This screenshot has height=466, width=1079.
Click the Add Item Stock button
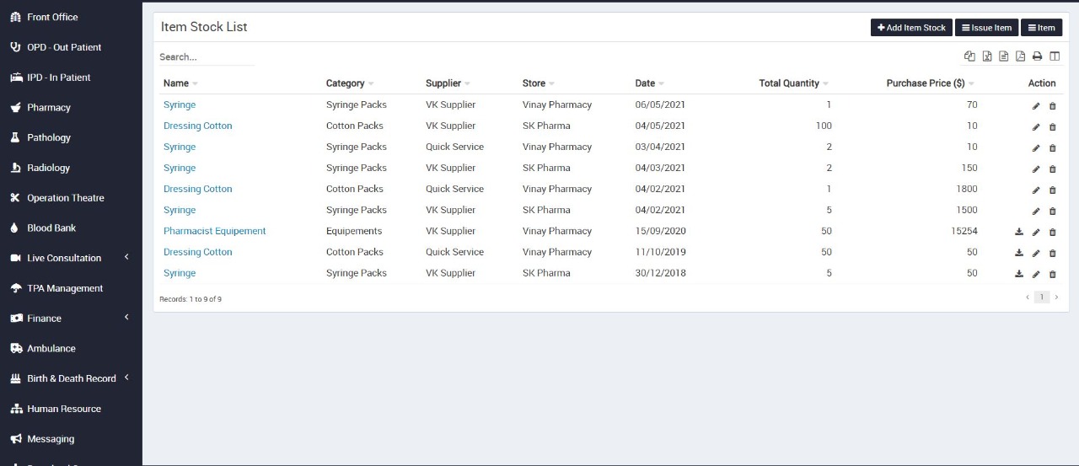coord(911,28)
